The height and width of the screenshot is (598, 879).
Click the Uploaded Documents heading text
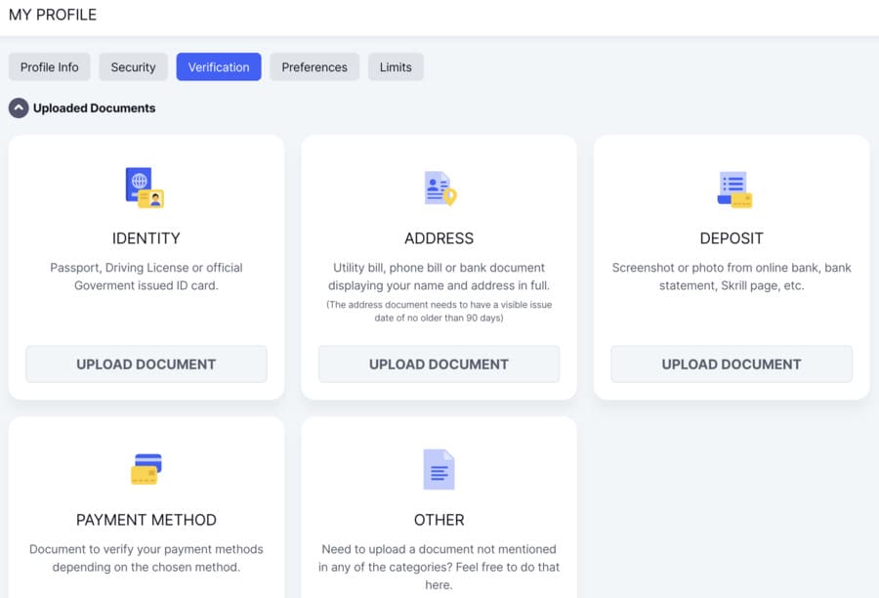[94, 108]
